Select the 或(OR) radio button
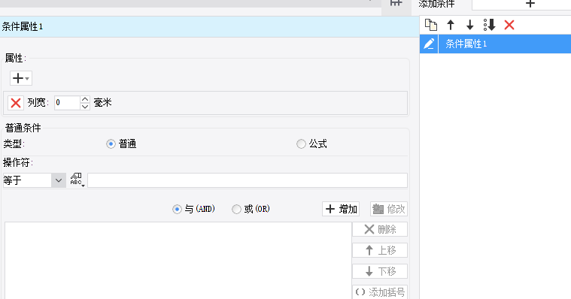571x299 pixels. point(237,209)
